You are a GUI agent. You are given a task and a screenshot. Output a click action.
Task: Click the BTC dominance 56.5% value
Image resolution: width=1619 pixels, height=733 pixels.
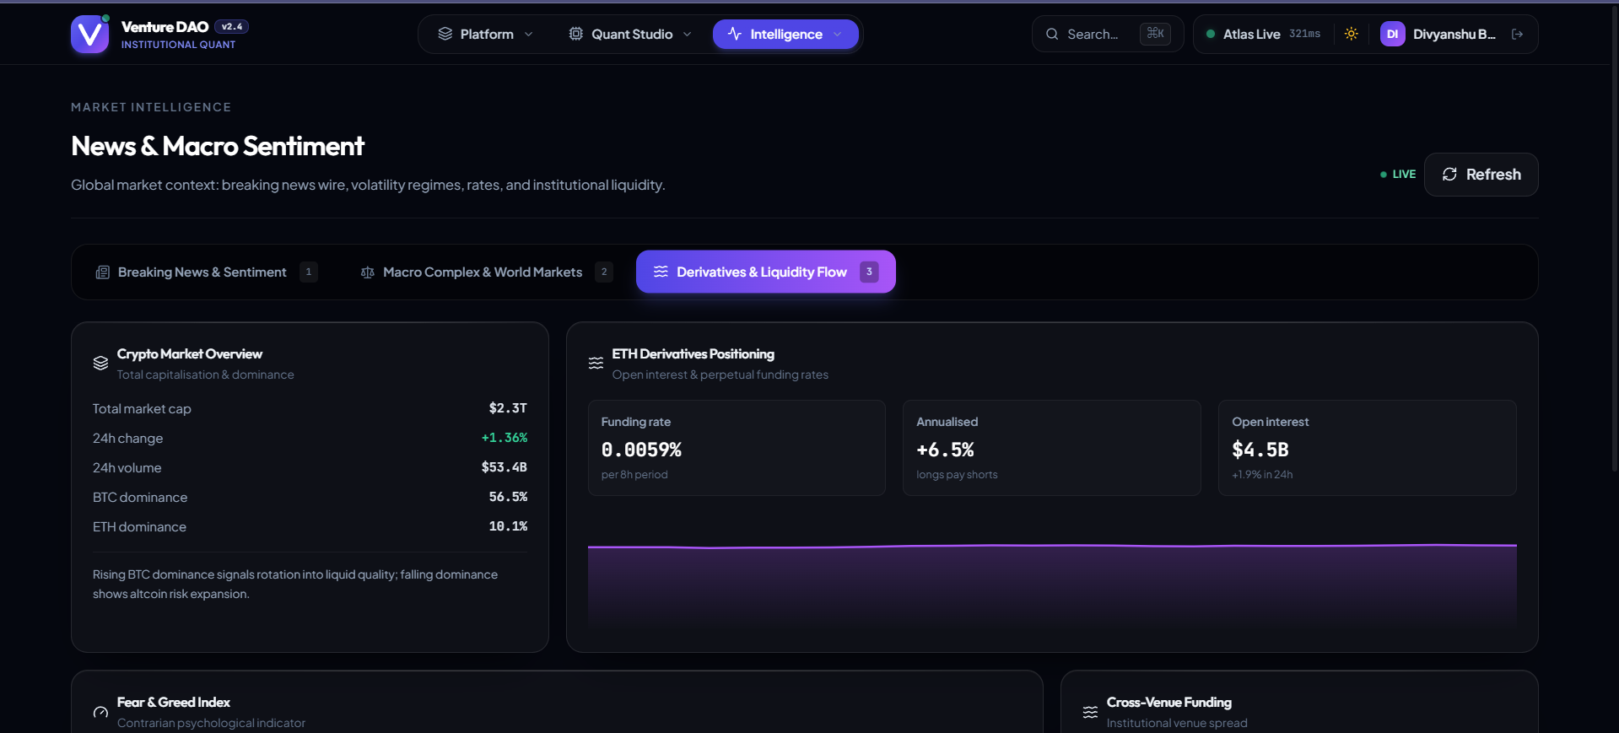tap(508, 497)
